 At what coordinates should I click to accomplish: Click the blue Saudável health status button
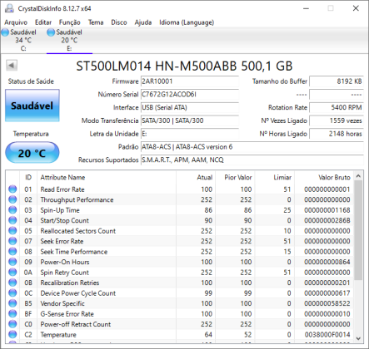(32, 106)
